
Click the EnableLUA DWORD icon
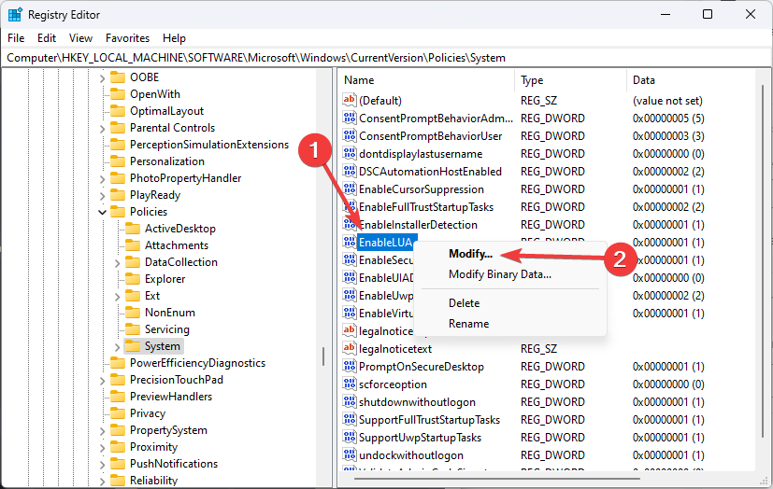coord(349,242)
